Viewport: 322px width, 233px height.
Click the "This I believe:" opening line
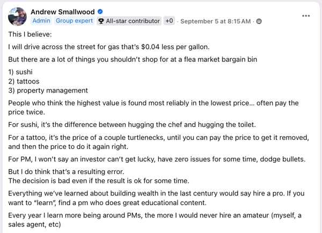[x=31, y=34]
